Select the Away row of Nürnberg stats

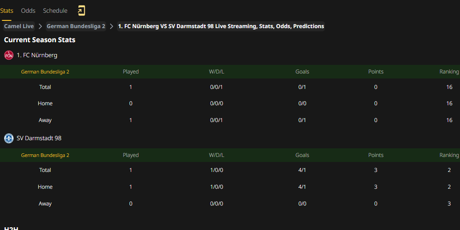(x=230, y=120)
